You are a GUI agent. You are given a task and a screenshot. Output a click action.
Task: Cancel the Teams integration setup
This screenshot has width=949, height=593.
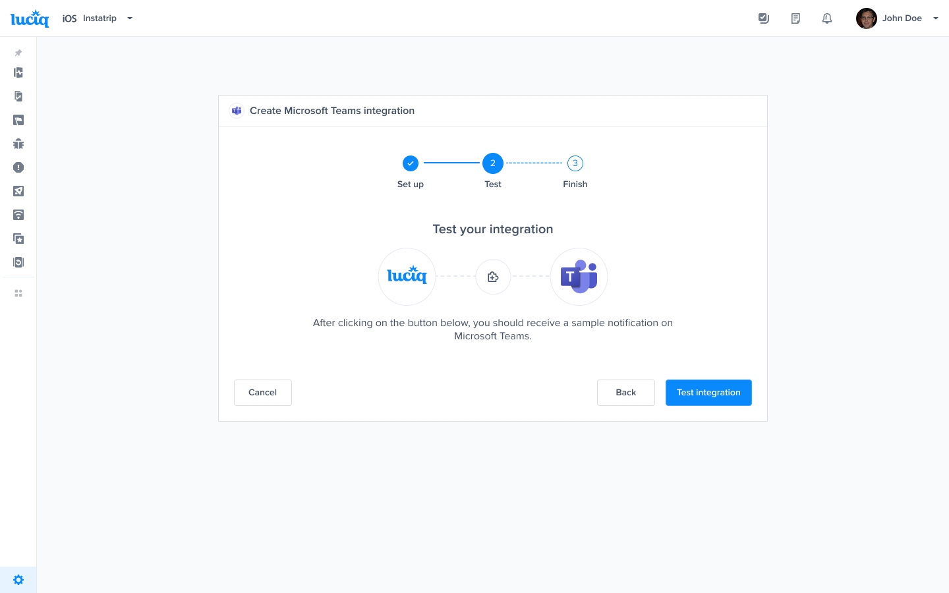(262, 393)
